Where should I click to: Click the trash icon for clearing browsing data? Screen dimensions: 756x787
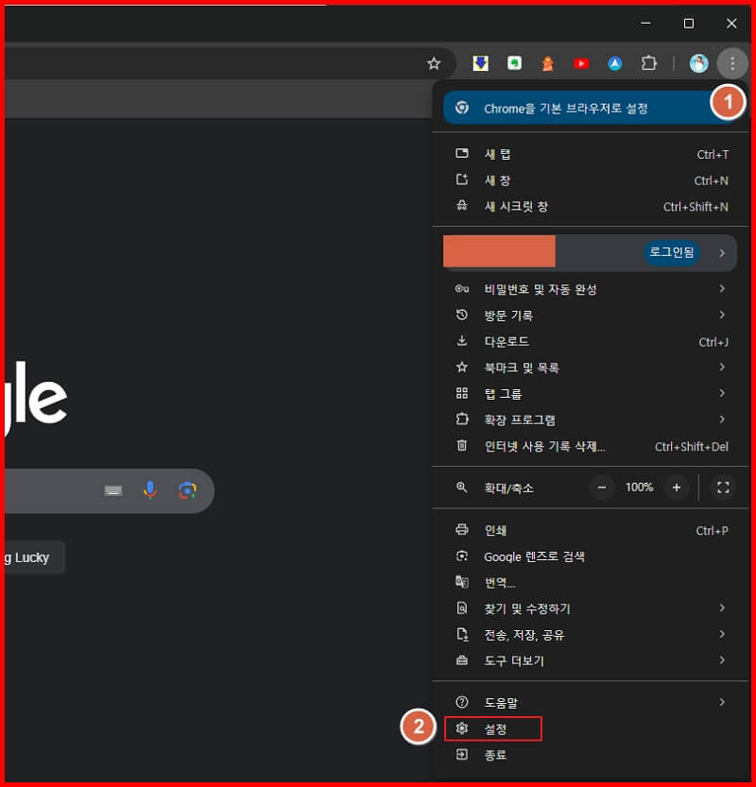pos(462,445)
